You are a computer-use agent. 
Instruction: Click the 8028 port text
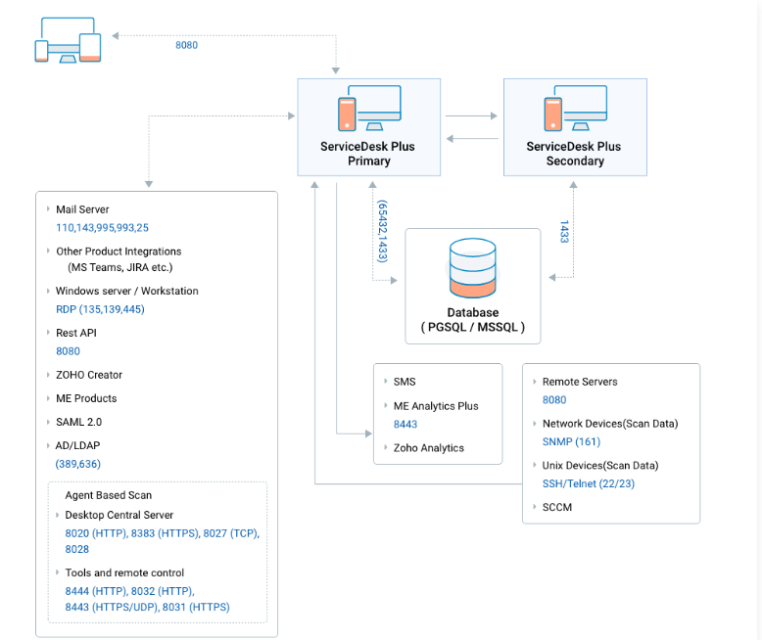77,549
